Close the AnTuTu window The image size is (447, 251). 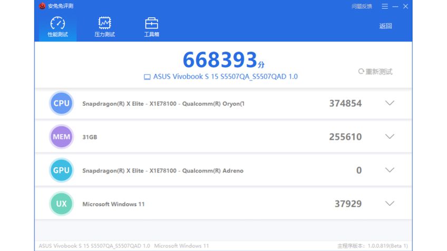[405, 6]
